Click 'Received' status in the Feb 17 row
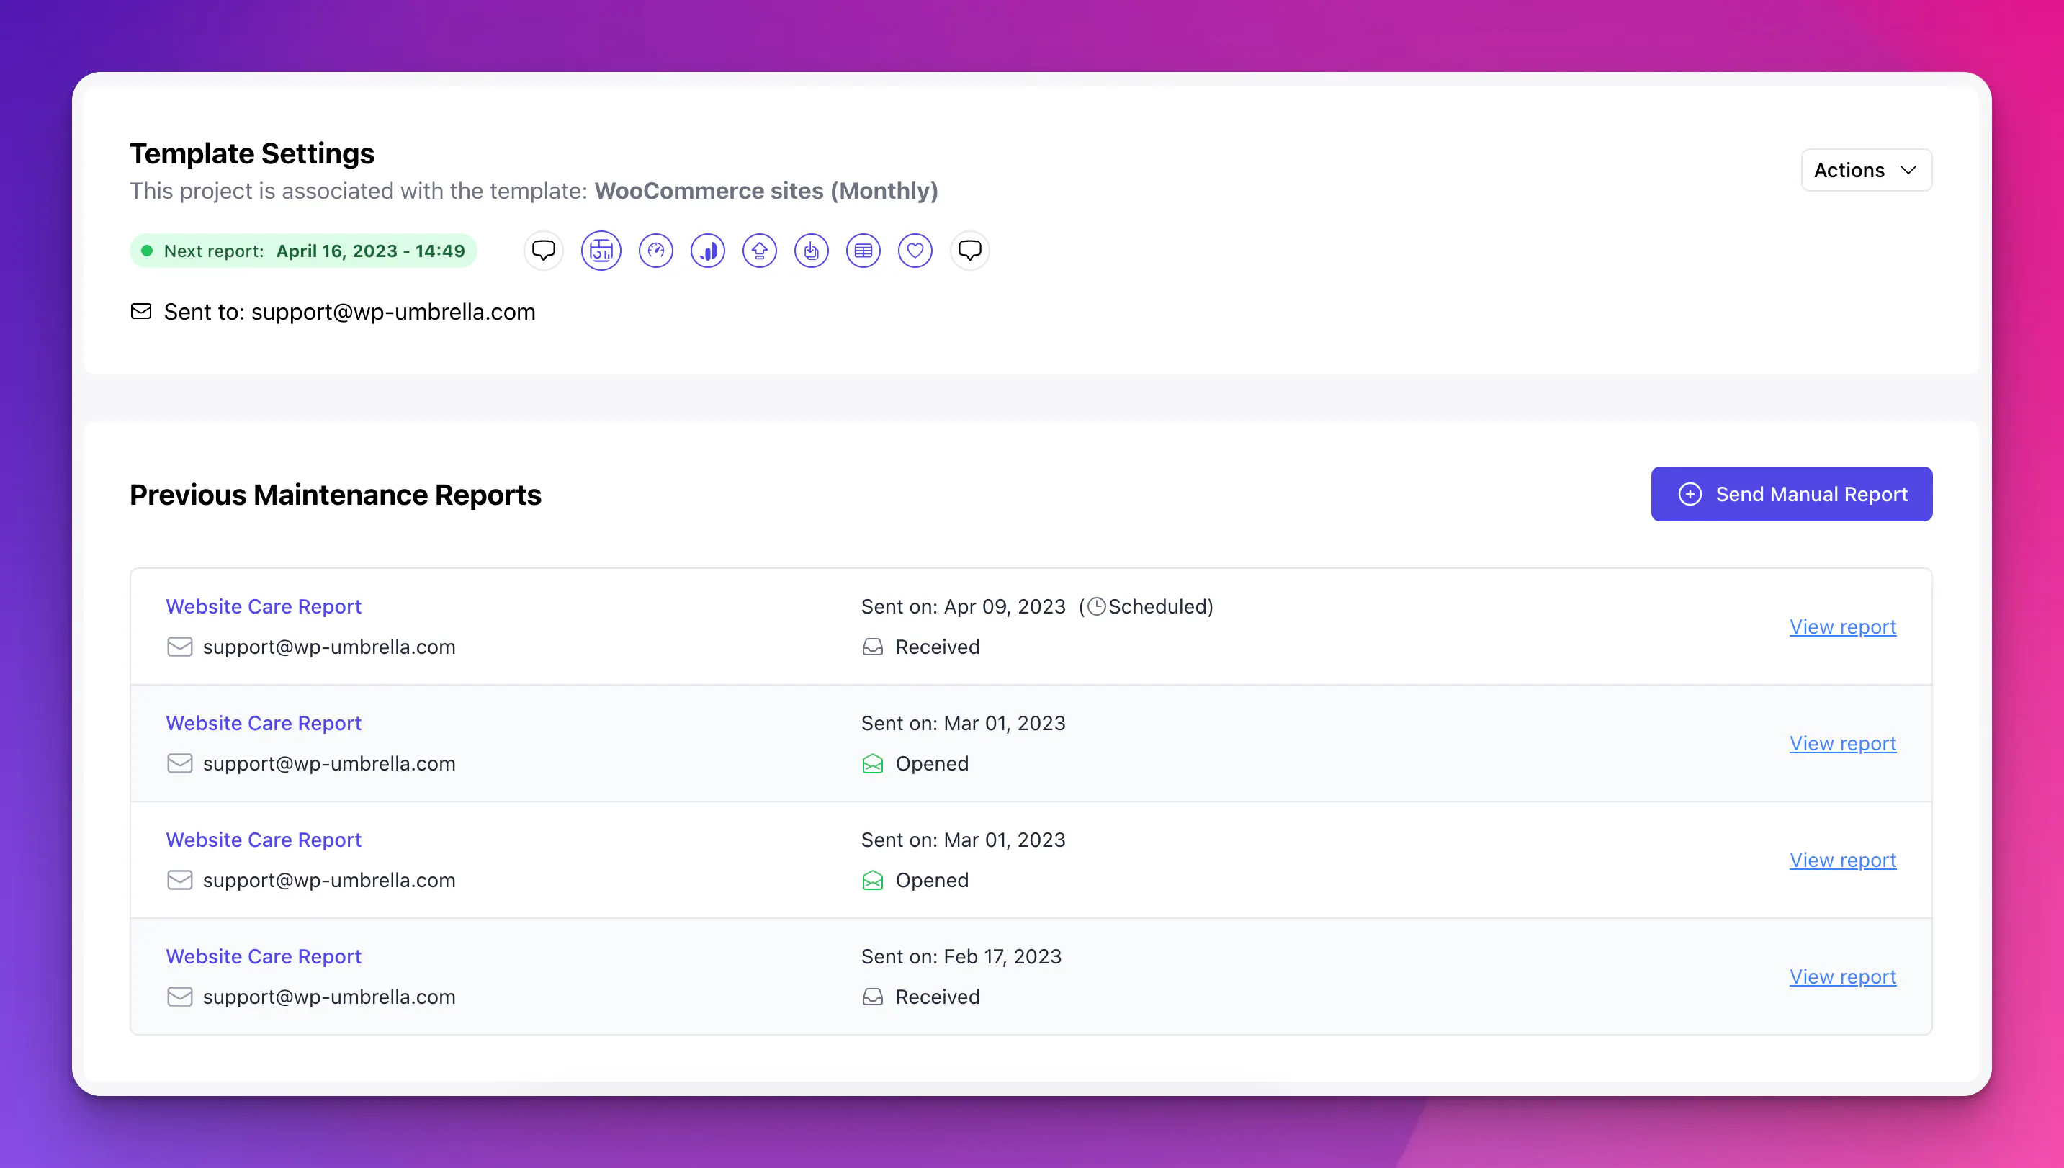The height and width of the screenshot is (1168, 2064). coord(938,997)
